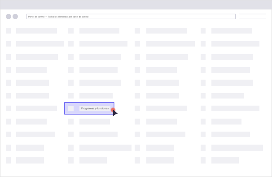Click the last icon in the first column
This screenshot has width=272, height=177.
9,160
